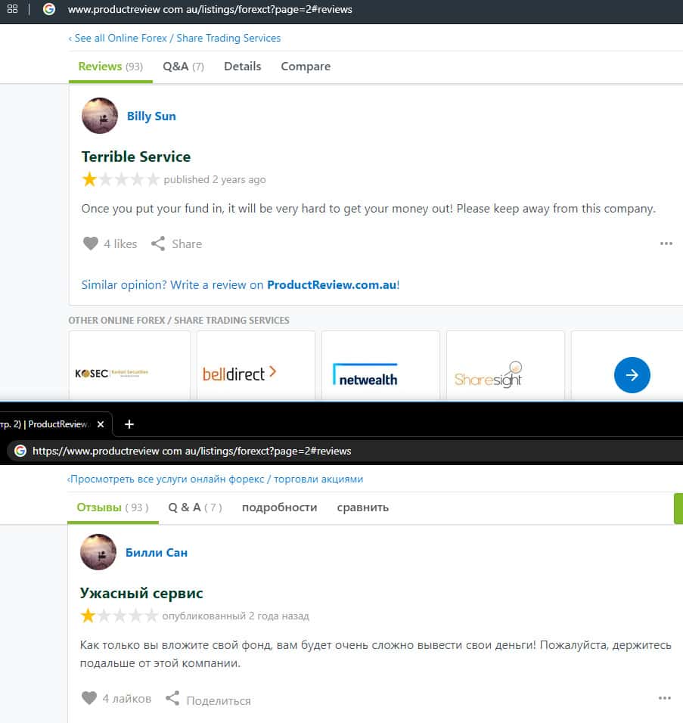Click the top address bar URL
The height and width of the screenshot is (723, 683).
(x=210, y=9)
